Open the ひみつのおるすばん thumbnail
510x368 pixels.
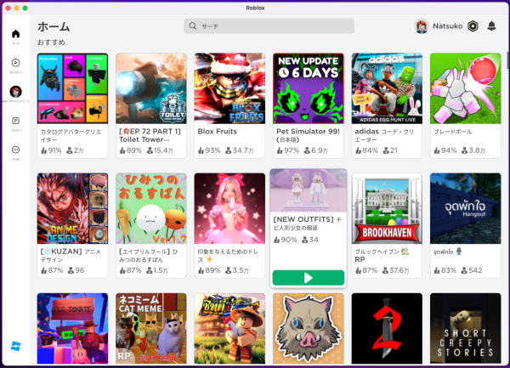point(151,208)
